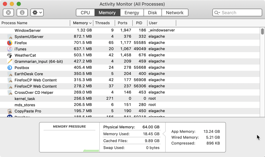Click the SystemUIServer generic app icon
The height and width of the screenshot is (157, 265).
pos(10,37)
